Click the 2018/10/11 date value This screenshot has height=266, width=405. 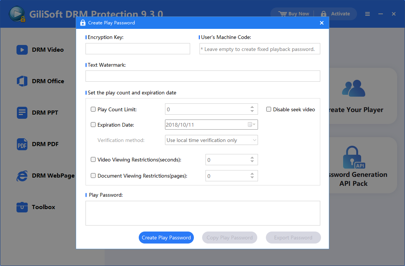coord(180,125)
